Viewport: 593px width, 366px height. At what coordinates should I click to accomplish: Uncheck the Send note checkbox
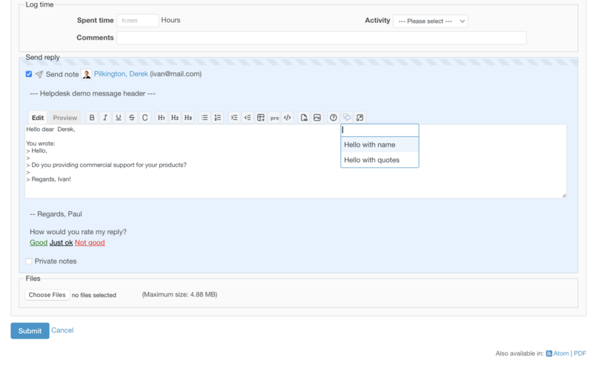click(x=29, y=74)
